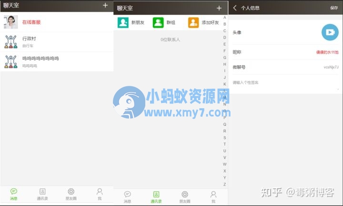Viewport: 343px width, 206px height.
Task: Open the 呜呜呜呜呜呜呜呜 group chat icon
Action: [x=10, y=62]
